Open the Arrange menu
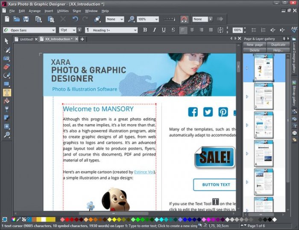The width and height of the screenshot is (299, 230). tap(35, 11)
